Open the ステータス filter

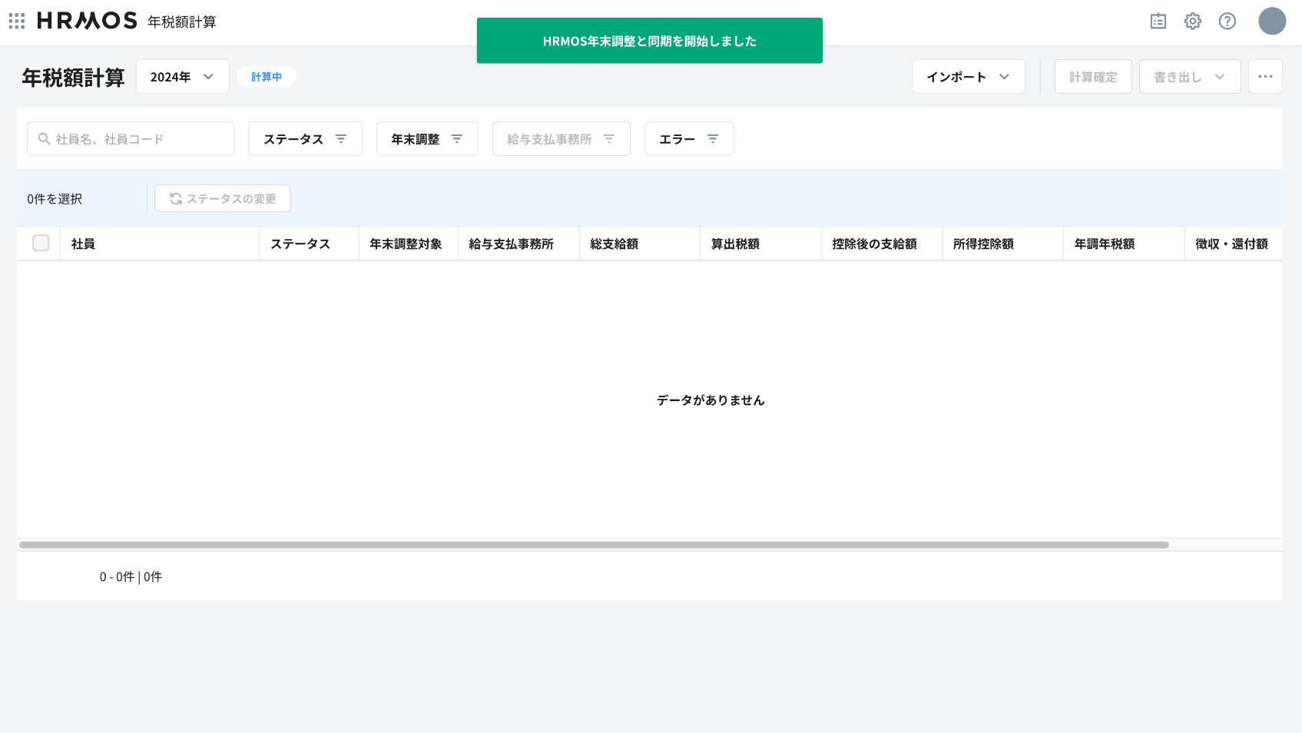pos(305,139)
